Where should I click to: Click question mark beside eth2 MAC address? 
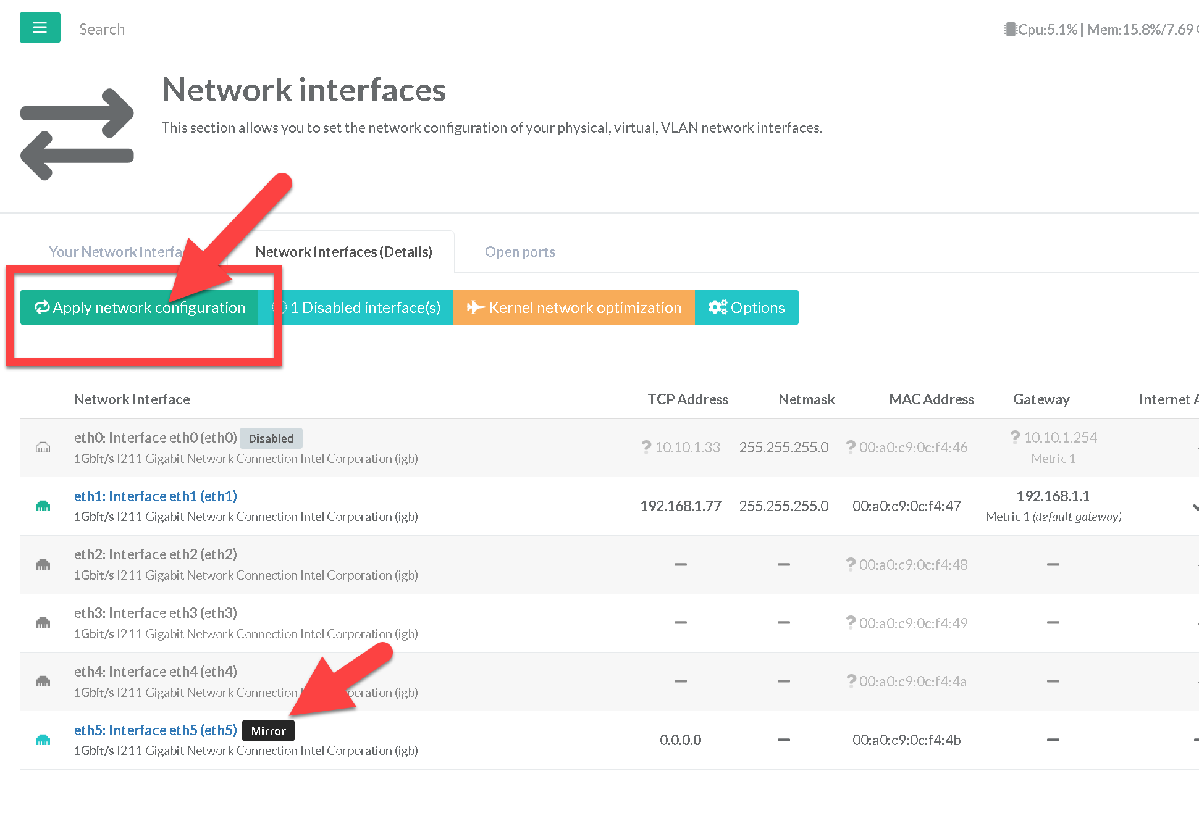pyautogui.click(x=851, y=564)
